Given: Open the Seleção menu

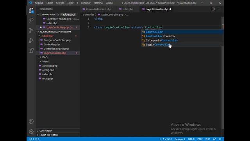Looking at the screenshot, I should 60,3.
